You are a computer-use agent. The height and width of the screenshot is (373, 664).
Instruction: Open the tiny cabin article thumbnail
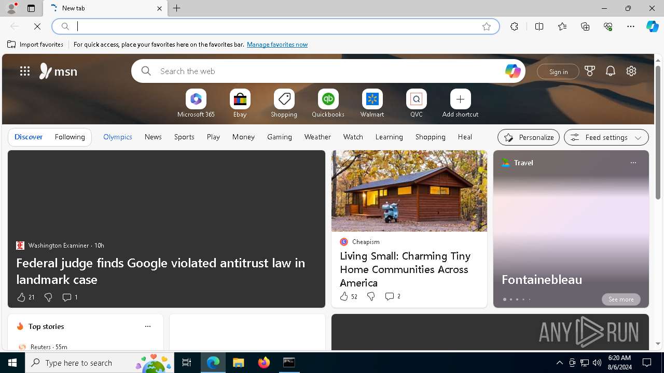409,191
